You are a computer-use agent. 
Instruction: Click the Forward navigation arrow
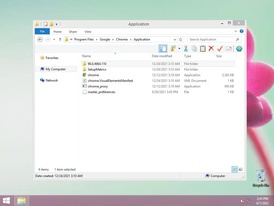point(48,39)
